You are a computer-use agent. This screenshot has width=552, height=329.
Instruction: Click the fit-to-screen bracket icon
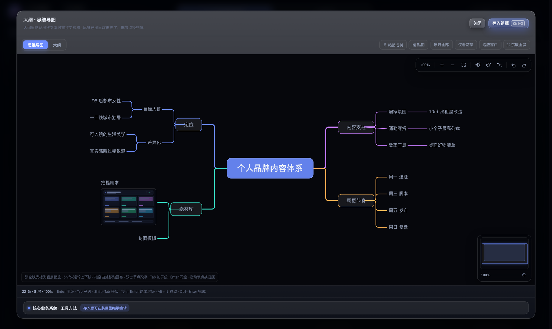click(x=464, y=65)
